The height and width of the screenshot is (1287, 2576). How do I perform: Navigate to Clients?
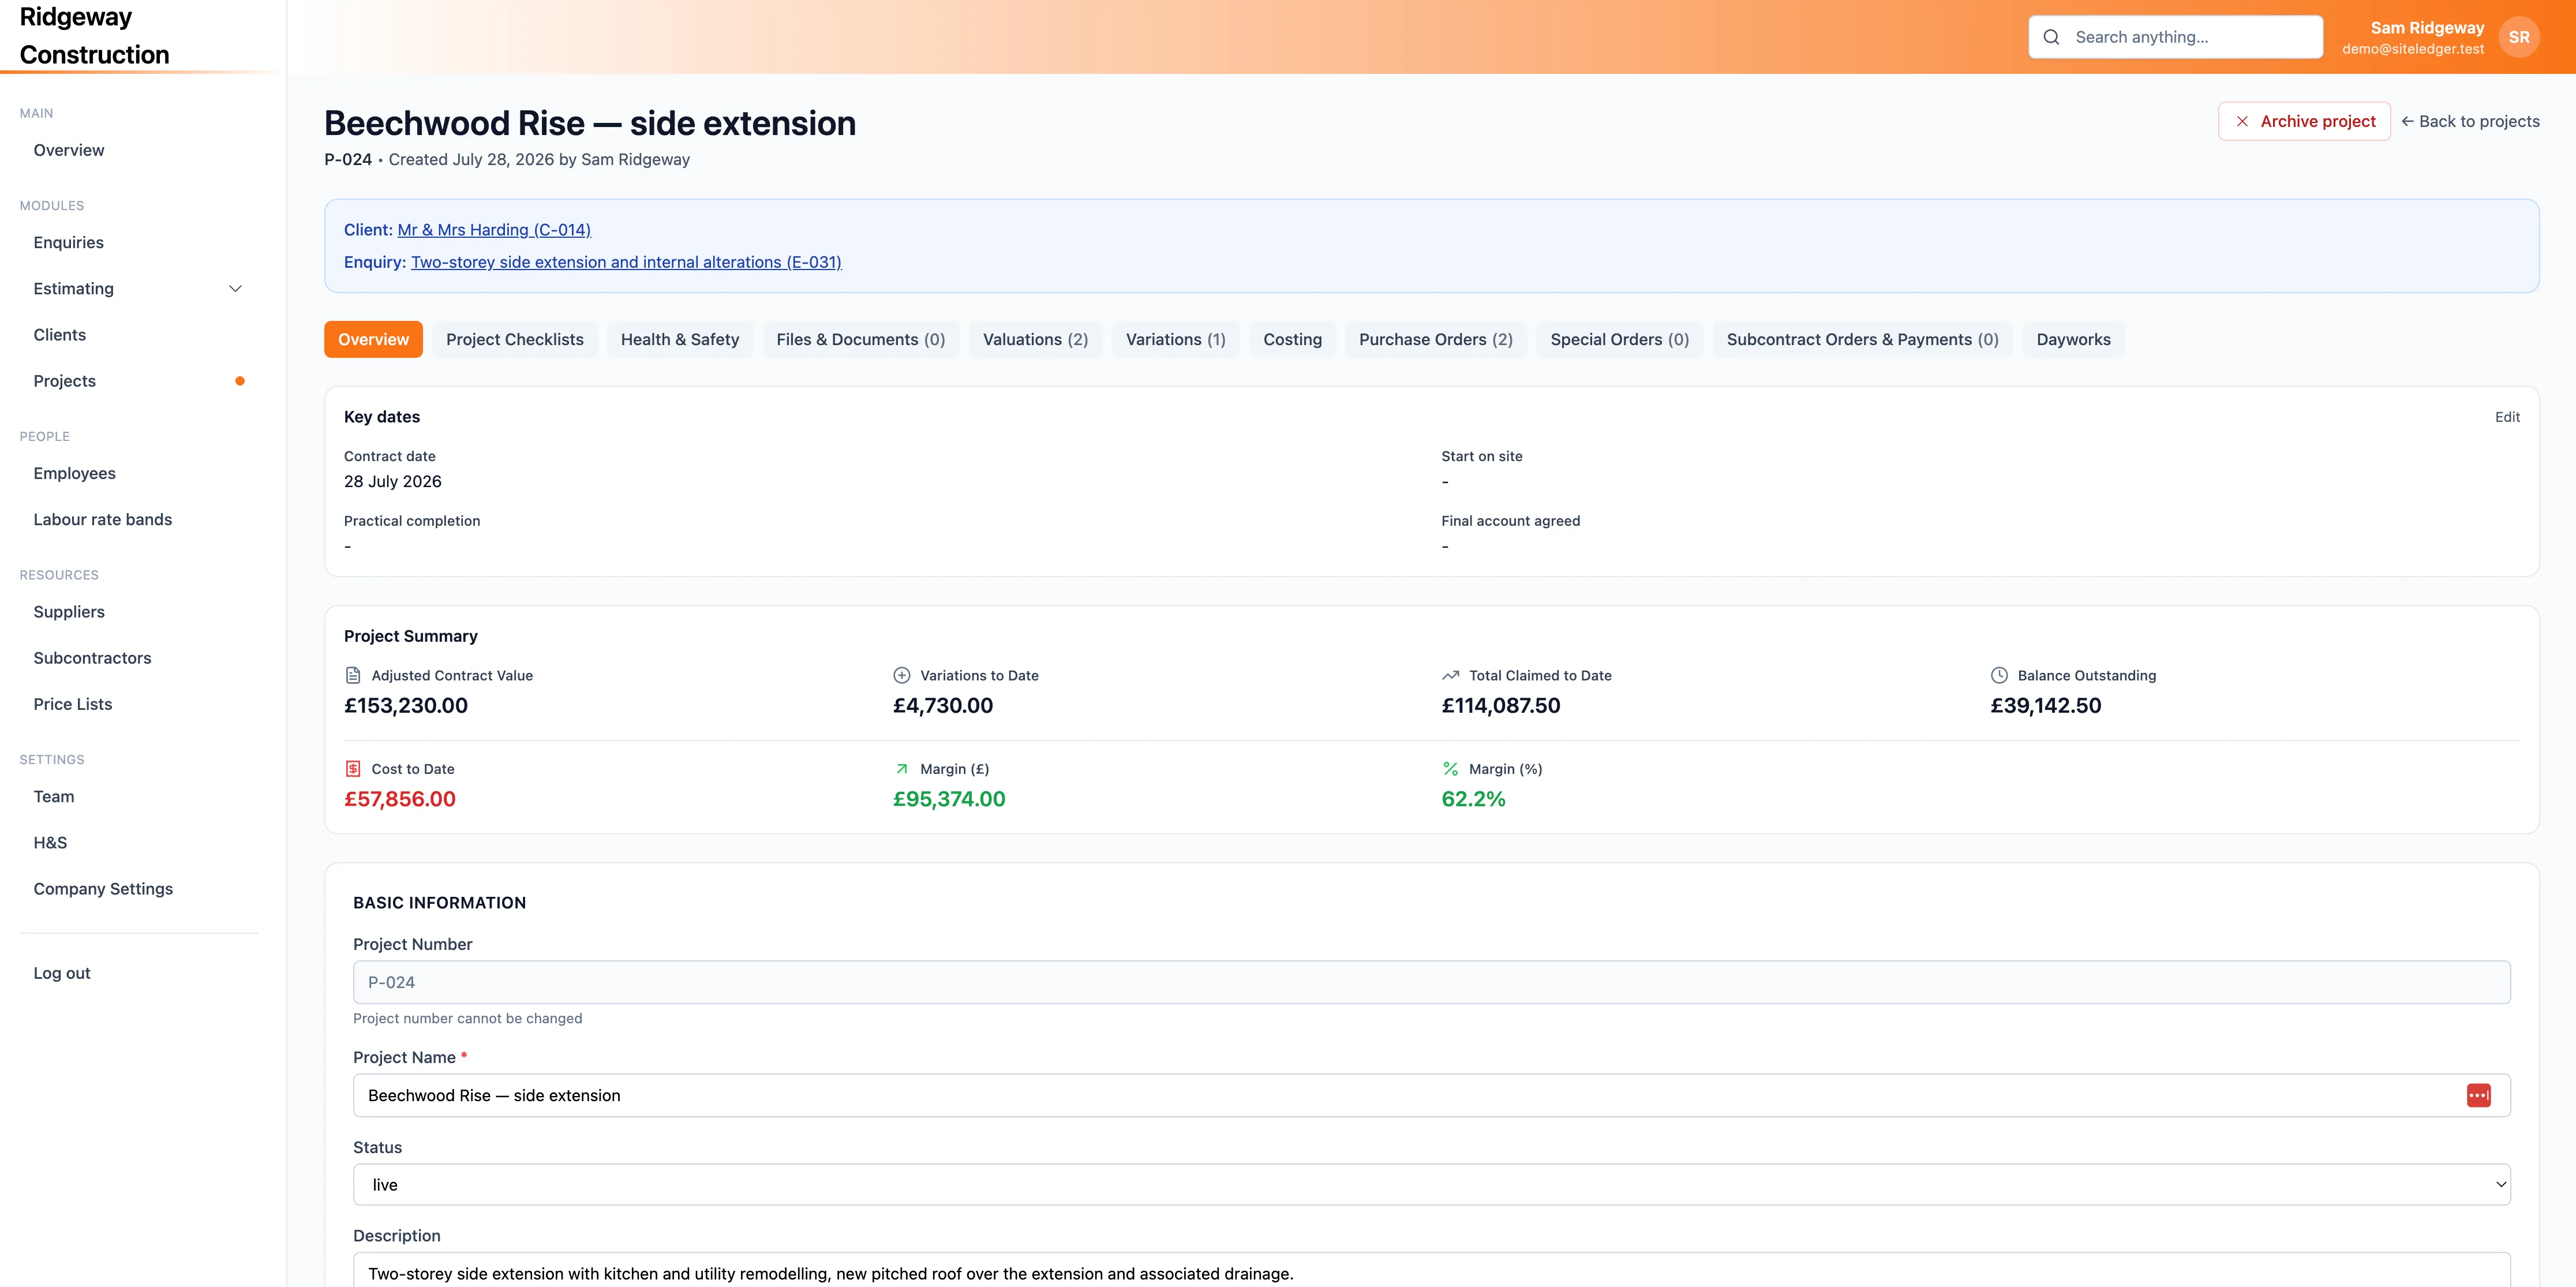coord(60,335)
